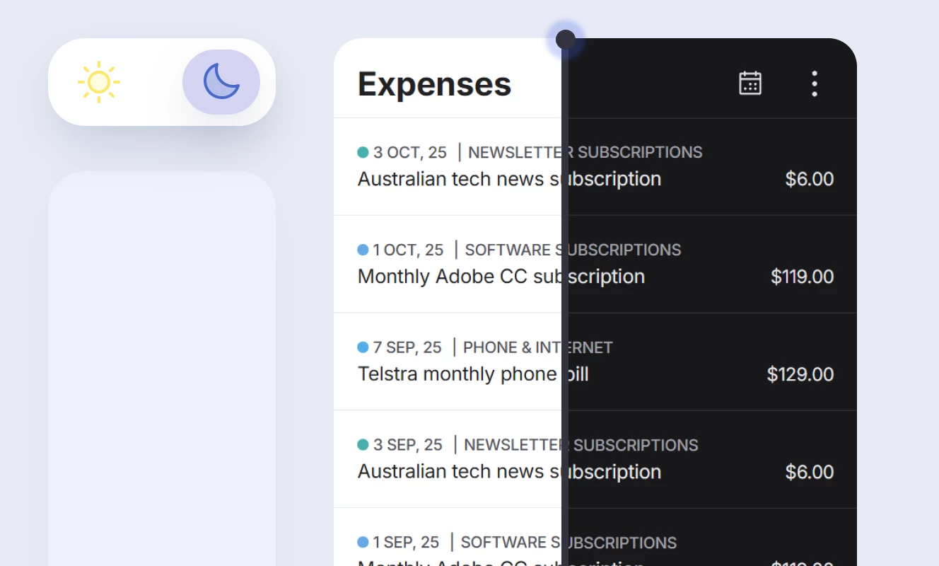
Task: Click the teal category dot for 3 Oct
Action: [363, 152]
